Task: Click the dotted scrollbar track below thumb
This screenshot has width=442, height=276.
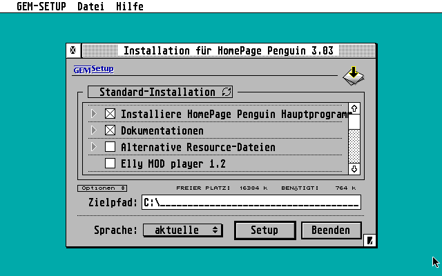Action: [x=354, y=146]
